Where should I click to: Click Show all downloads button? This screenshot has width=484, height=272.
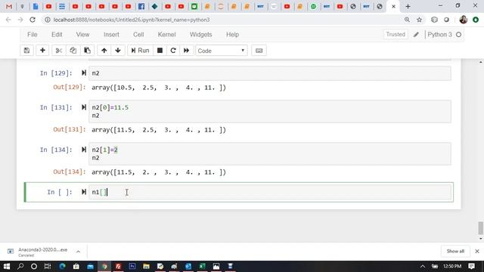tap(455, 251)
